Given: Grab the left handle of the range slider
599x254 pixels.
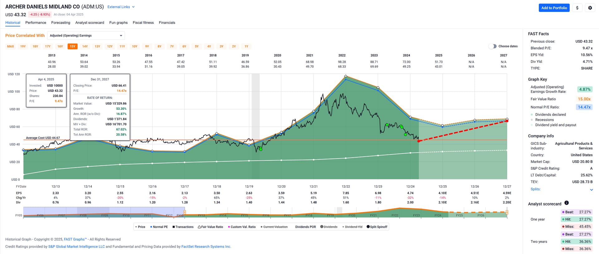Looking at the screenshot, I should (185, 212).
